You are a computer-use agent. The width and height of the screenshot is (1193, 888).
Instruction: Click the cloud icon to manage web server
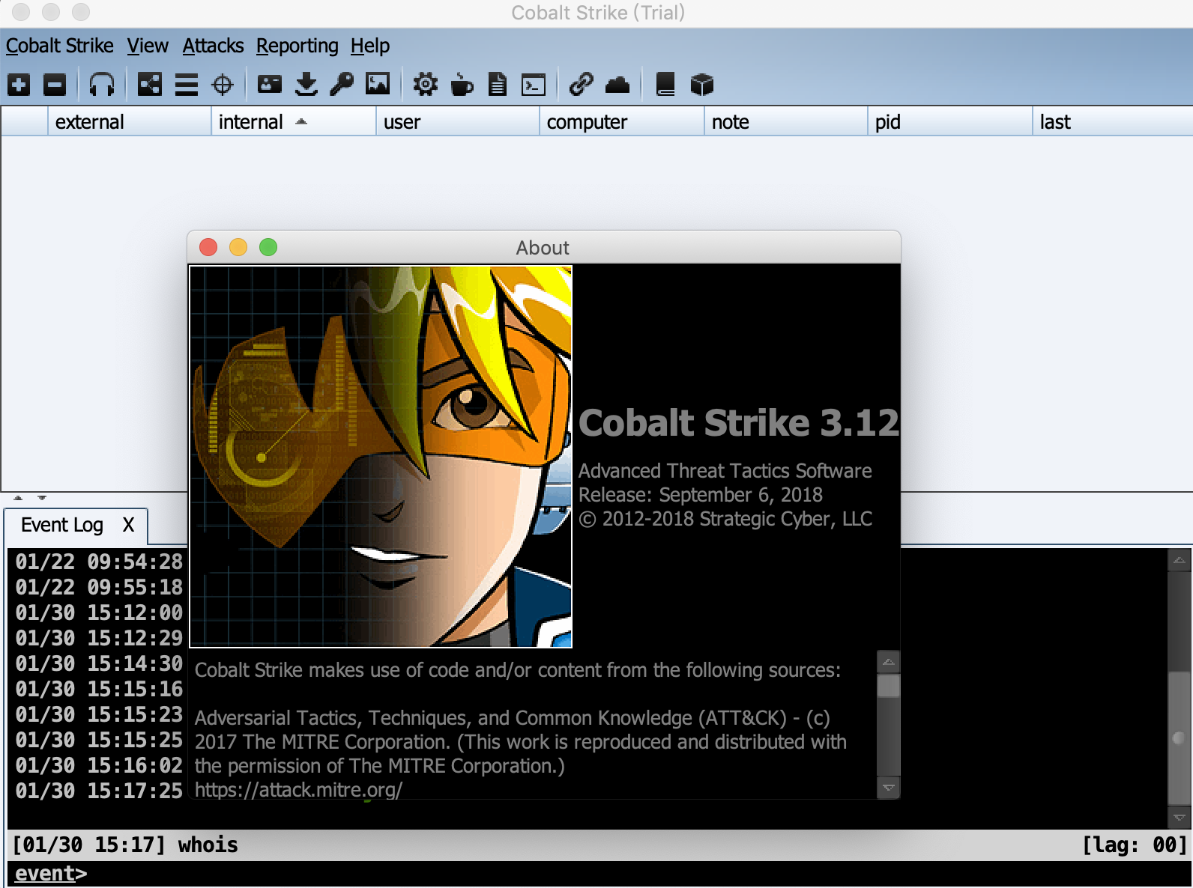point(617,85)
